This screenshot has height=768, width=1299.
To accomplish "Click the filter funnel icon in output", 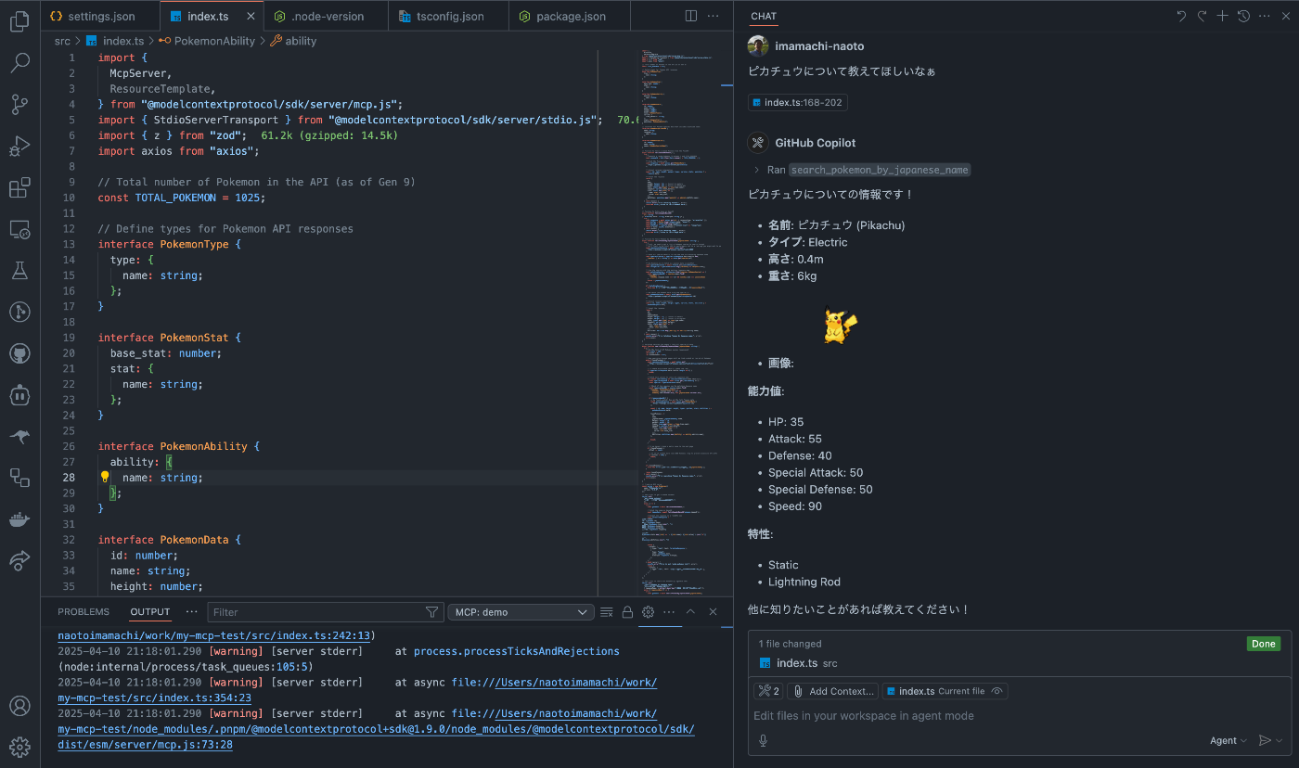I will 431,612.
